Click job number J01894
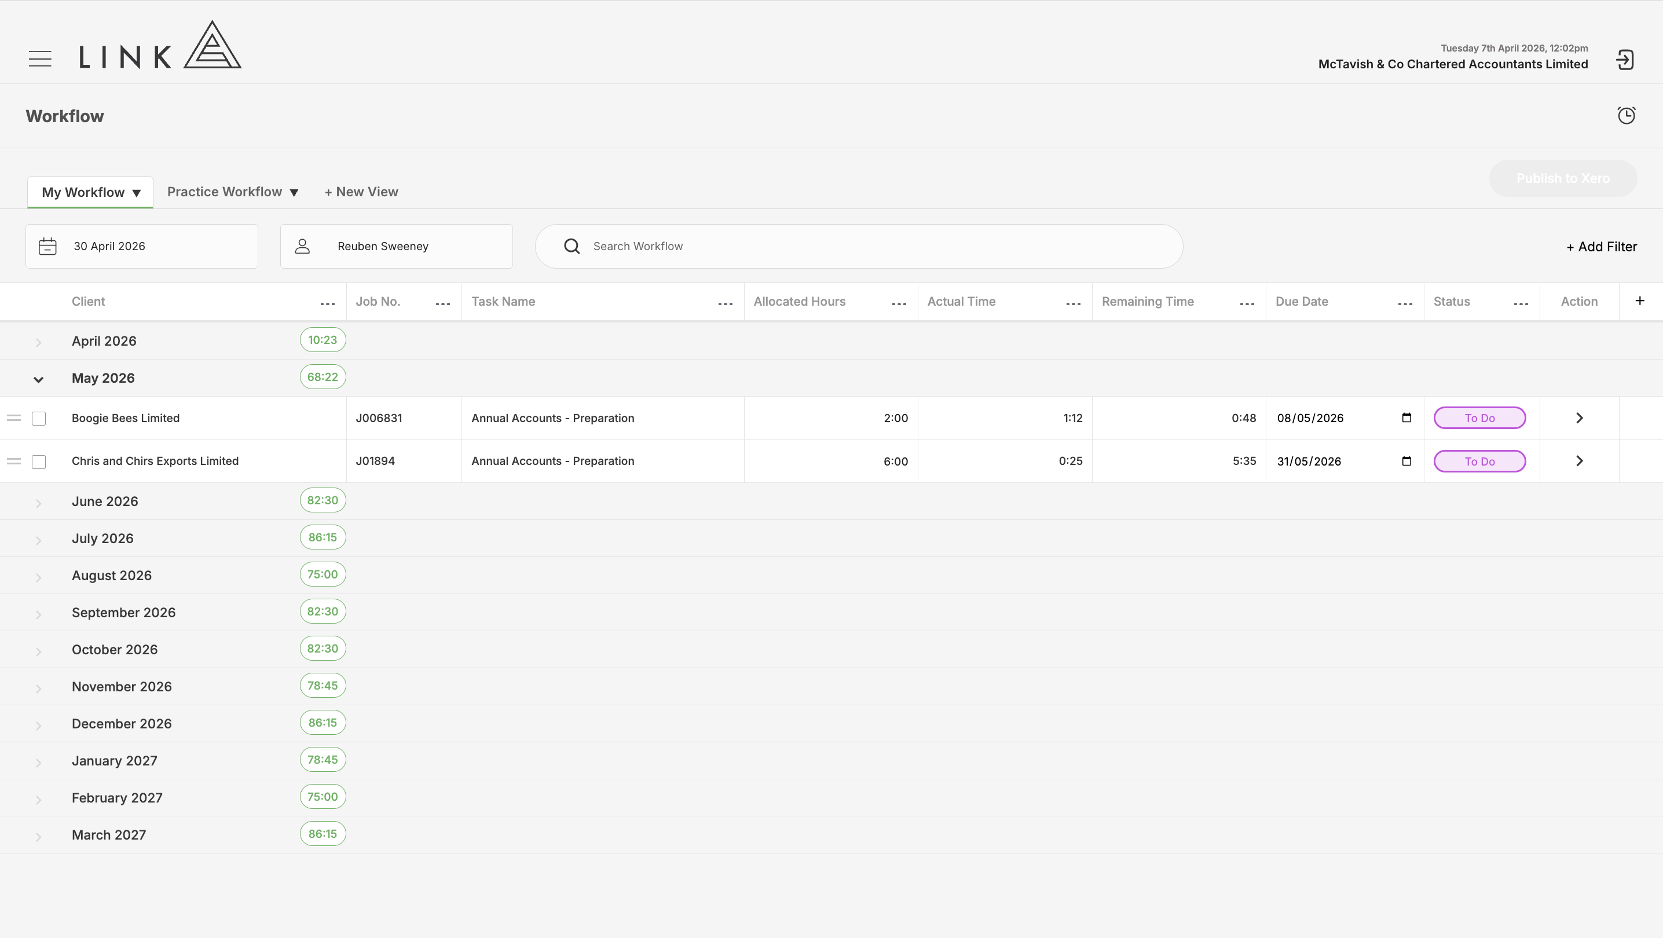Image resolution: width=1663 pixels, height=938 pixels. (x=375, y=461)
